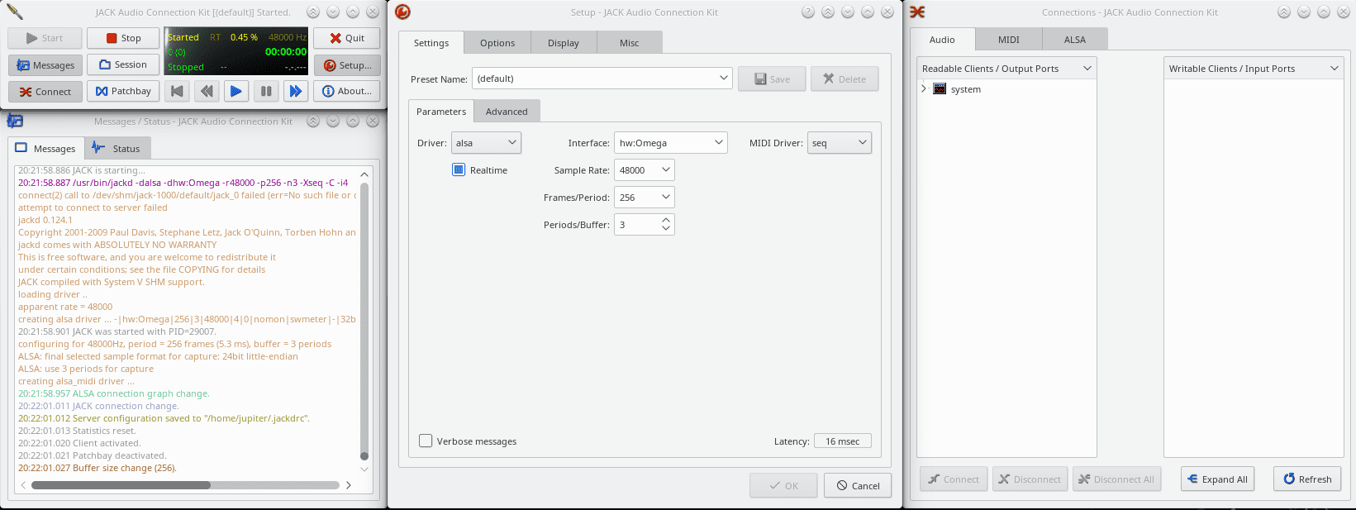Viewport: 1356px width, 510px height.
Task: Click the transport backward button
Action: click(x=207, y=91)
